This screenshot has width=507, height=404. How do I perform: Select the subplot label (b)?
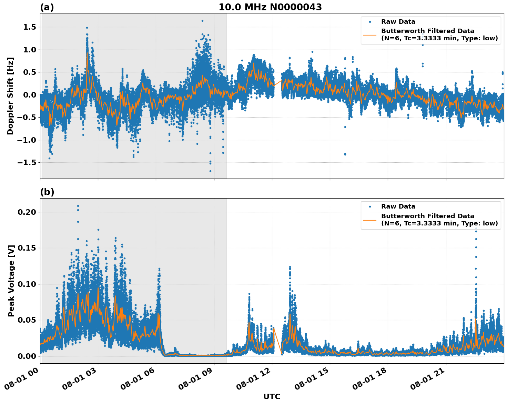click(48, 192)
